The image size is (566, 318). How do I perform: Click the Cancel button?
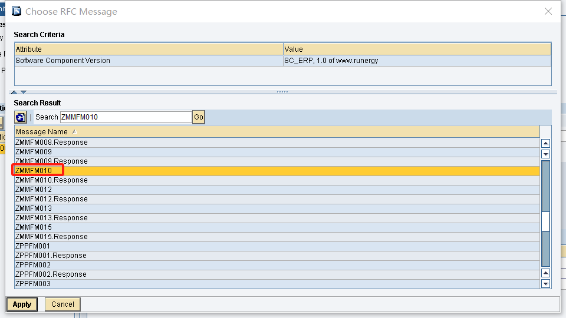click(x=62, y=304)
